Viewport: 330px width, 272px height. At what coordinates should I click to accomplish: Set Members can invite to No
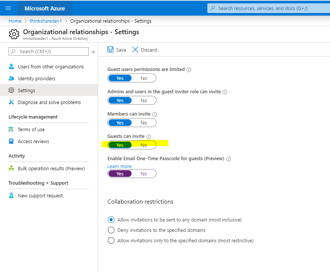[144, 123]
